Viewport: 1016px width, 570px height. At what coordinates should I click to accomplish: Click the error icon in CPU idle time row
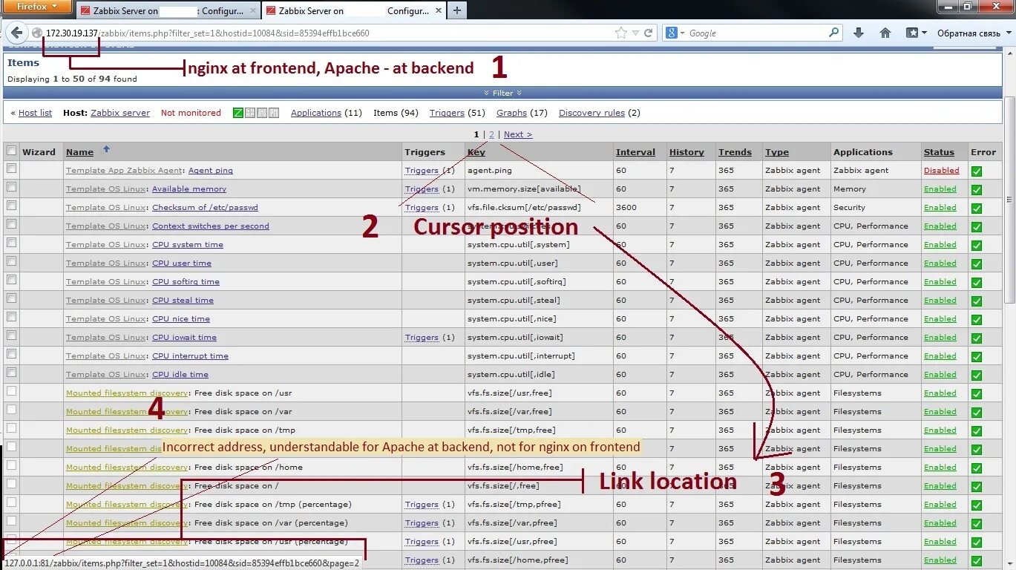977,375
